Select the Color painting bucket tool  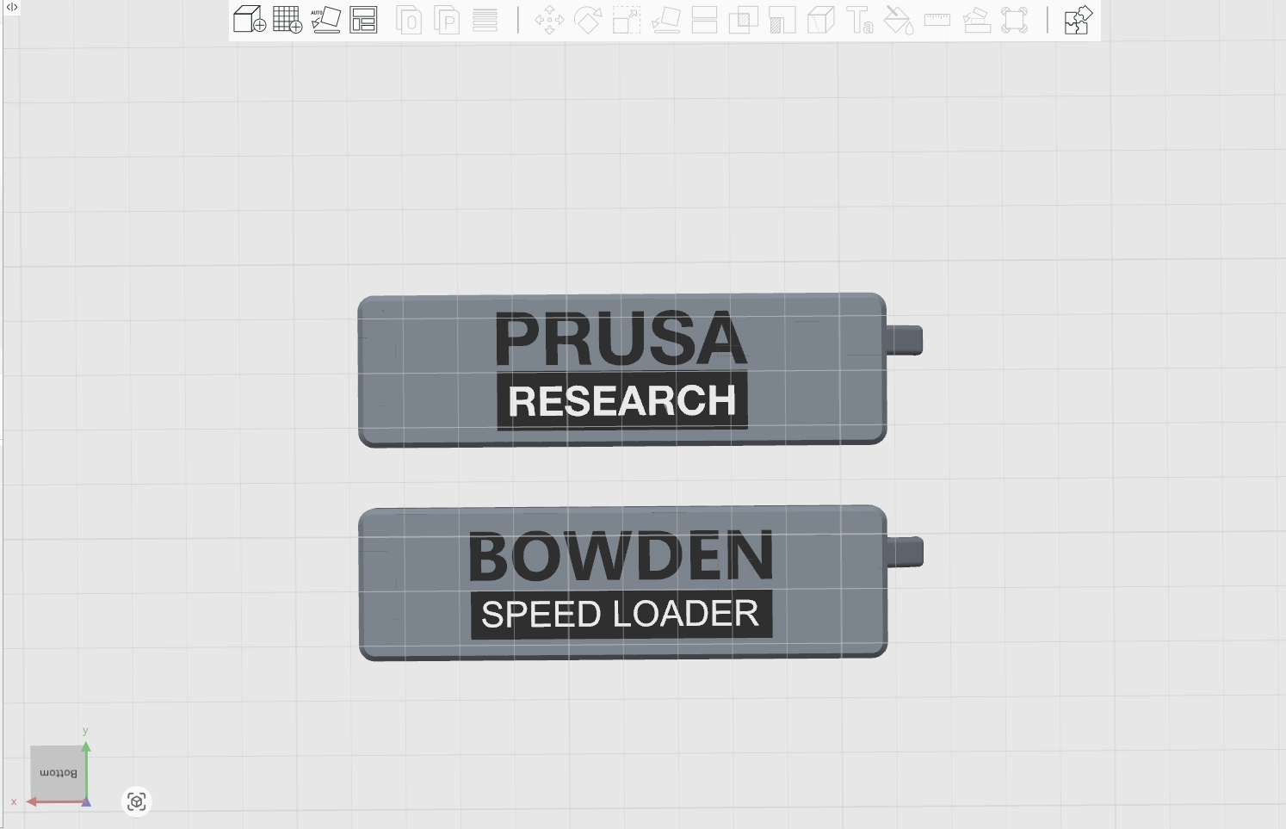coord(899,20)
